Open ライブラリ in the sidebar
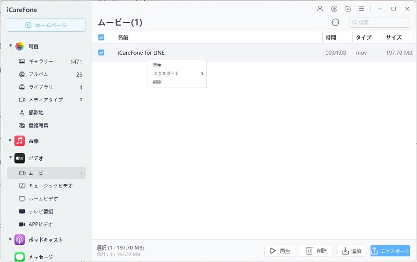 pos(46,87)
